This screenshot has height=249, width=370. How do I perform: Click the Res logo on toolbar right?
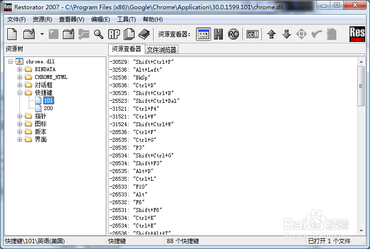click(x=357, y=34)
